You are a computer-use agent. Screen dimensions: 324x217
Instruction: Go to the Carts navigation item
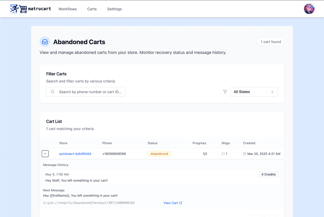pyautogui.click(x=92, y=9)
